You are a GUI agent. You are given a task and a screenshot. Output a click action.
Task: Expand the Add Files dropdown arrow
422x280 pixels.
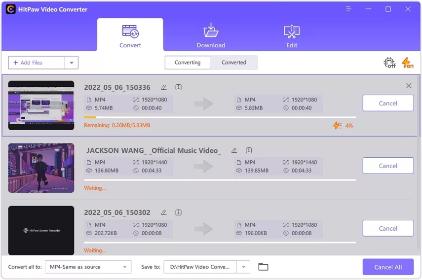pyautogui.click(x=72, y=63)
